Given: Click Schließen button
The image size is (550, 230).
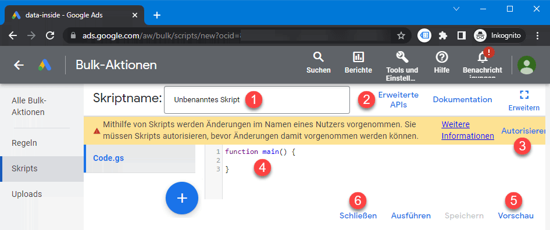Looking at the screenshot, I should [x=358, y=216].
